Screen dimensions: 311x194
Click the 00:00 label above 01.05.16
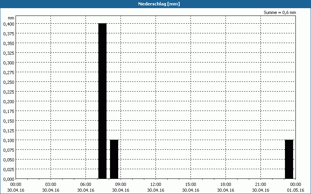(295, 185)
